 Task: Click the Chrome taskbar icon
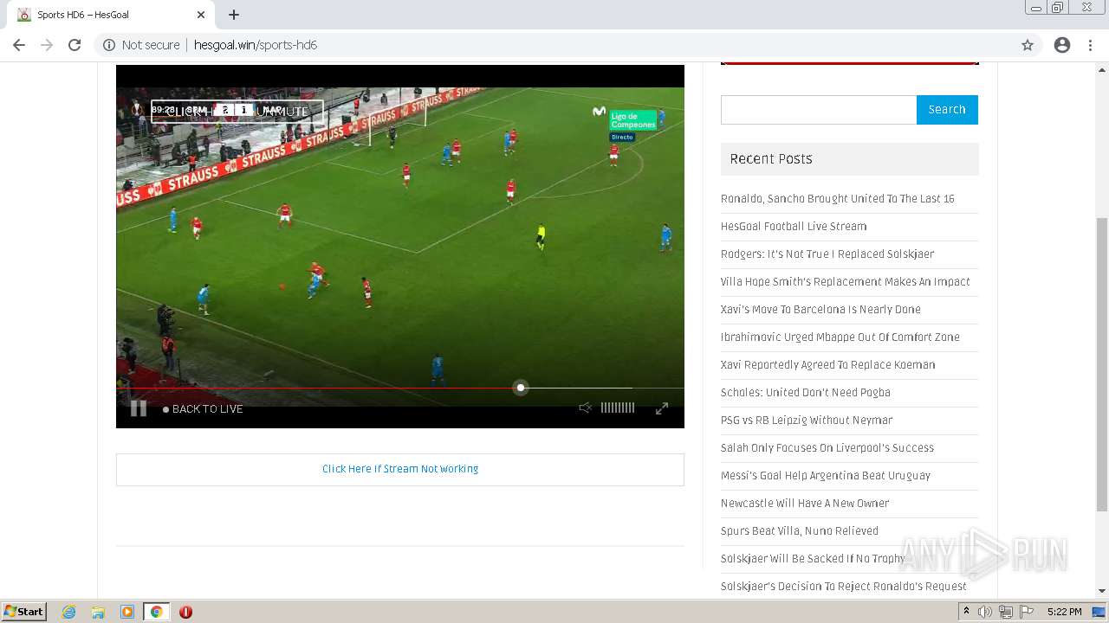click(x=156, y=612)
